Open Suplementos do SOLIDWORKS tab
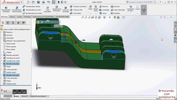Image resolution: width=177 pixels, height=100 pixels. 43,17
